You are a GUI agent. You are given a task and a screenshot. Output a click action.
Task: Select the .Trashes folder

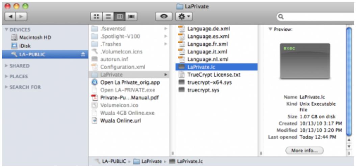[129, 44]
